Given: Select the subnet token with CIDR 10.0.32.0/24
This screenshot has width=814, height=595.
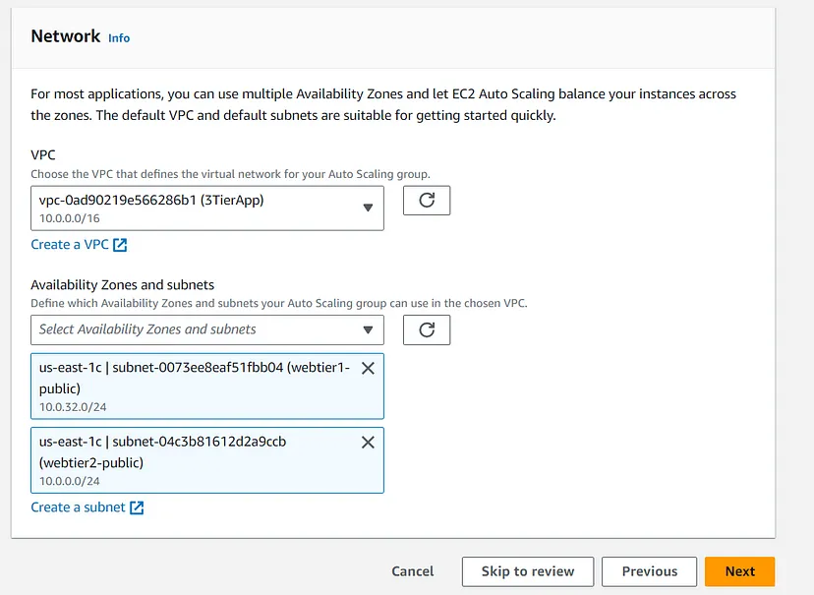Looking at the screenshot, I should click(197, 387).
